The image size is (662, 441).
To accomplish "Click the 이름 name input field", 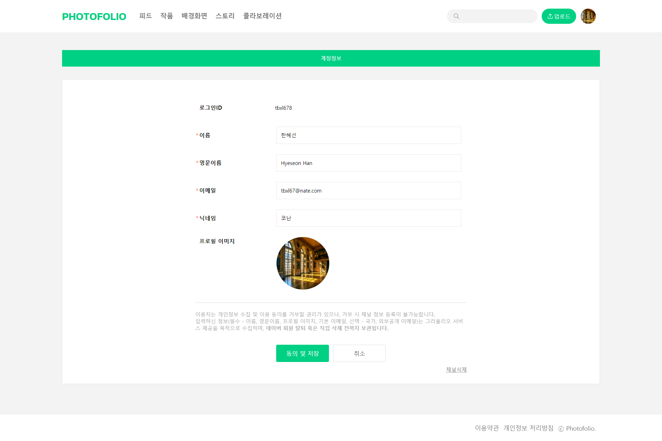I will [x=368, y=135].
